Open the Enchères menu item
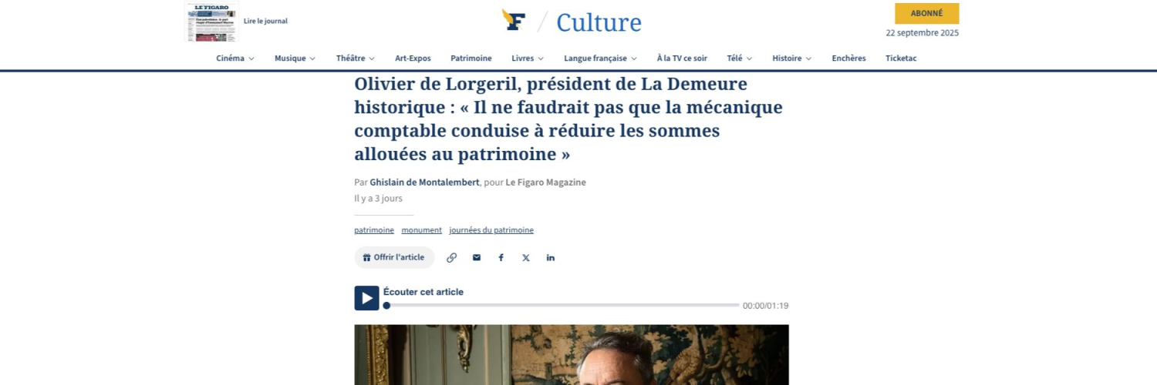This screenshot has height=385, width=1157. pos(848,59)
